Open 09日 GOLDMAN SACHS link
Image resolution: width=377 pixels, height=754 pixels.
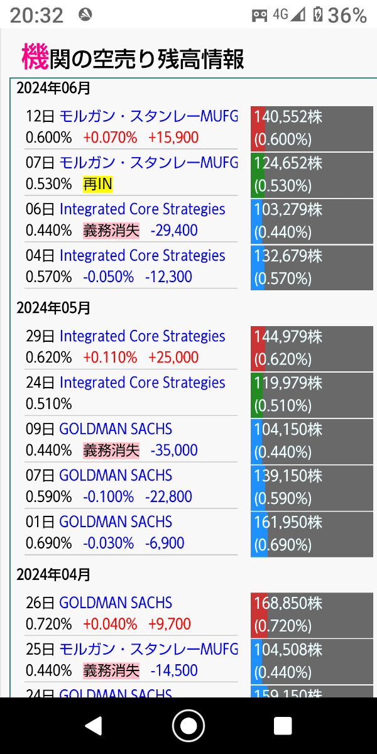coord(116,429)
